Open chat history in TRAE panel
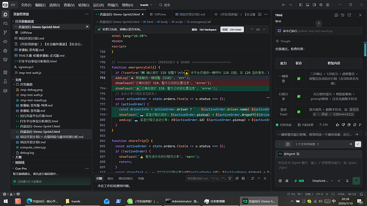 tap(343, 15)
